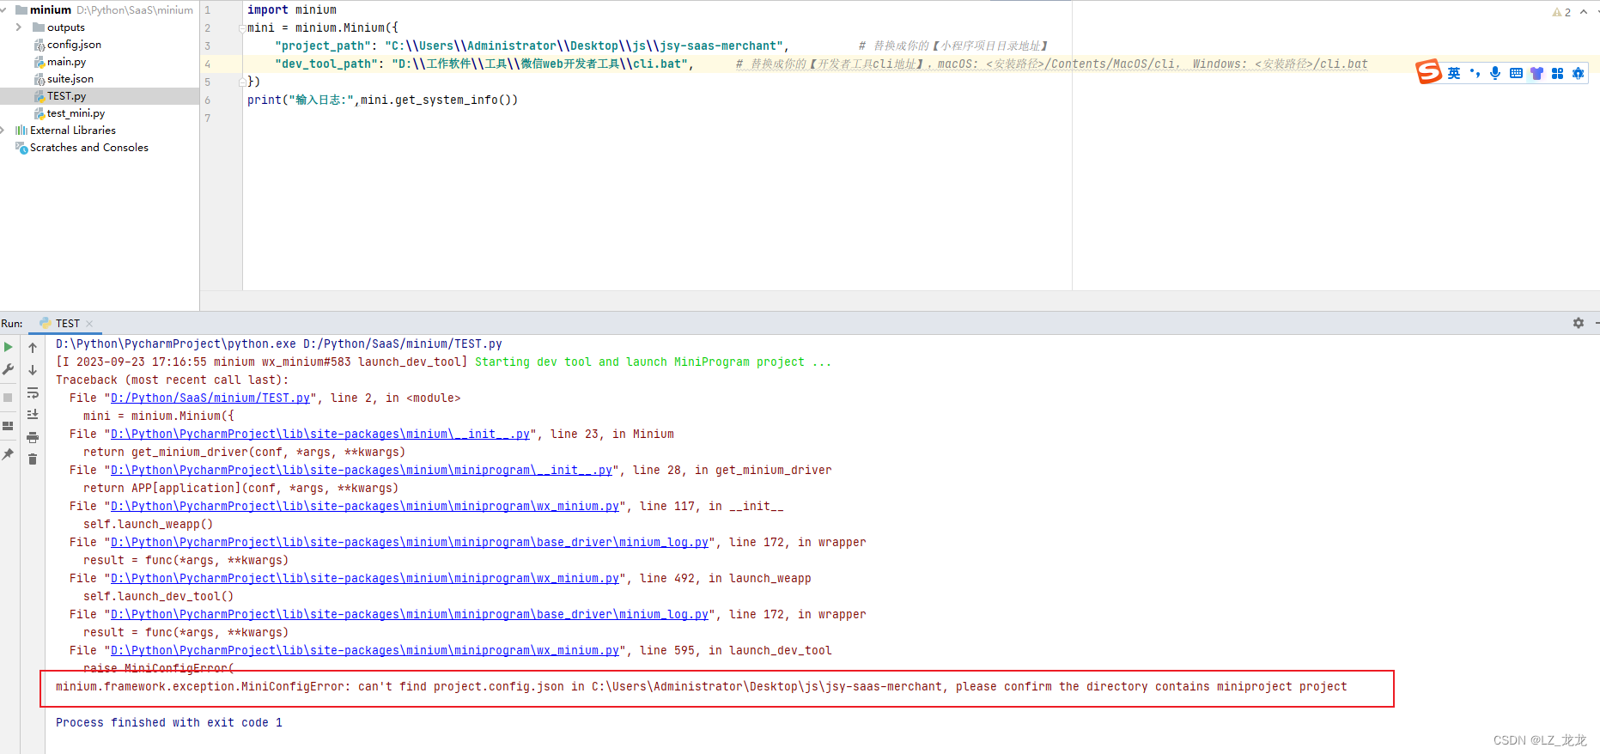
Task: Stop the process with the square icon
Action: click(9, 398)
